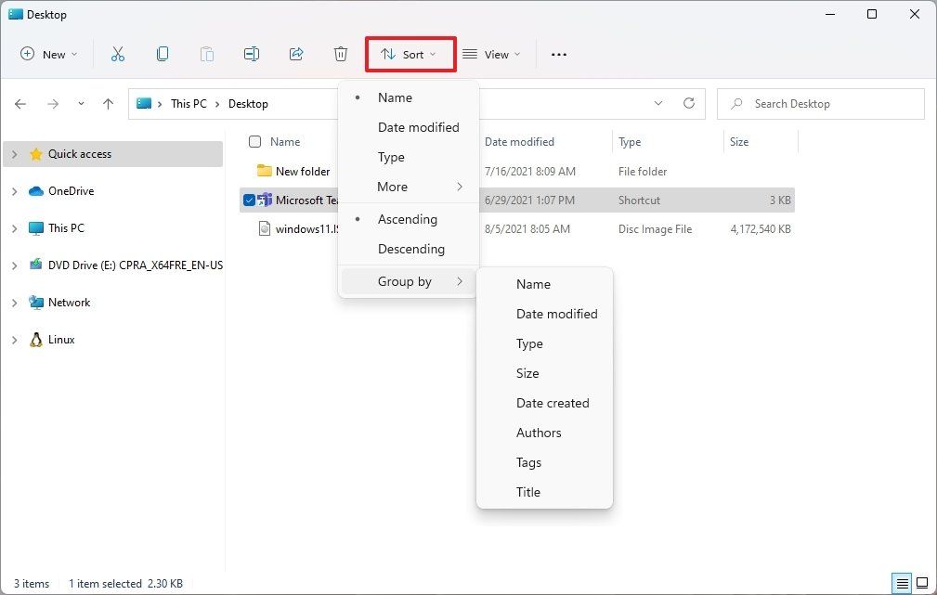Click the Back navigation button
This screenshot has height=595, width=937.
pos(20,104)
